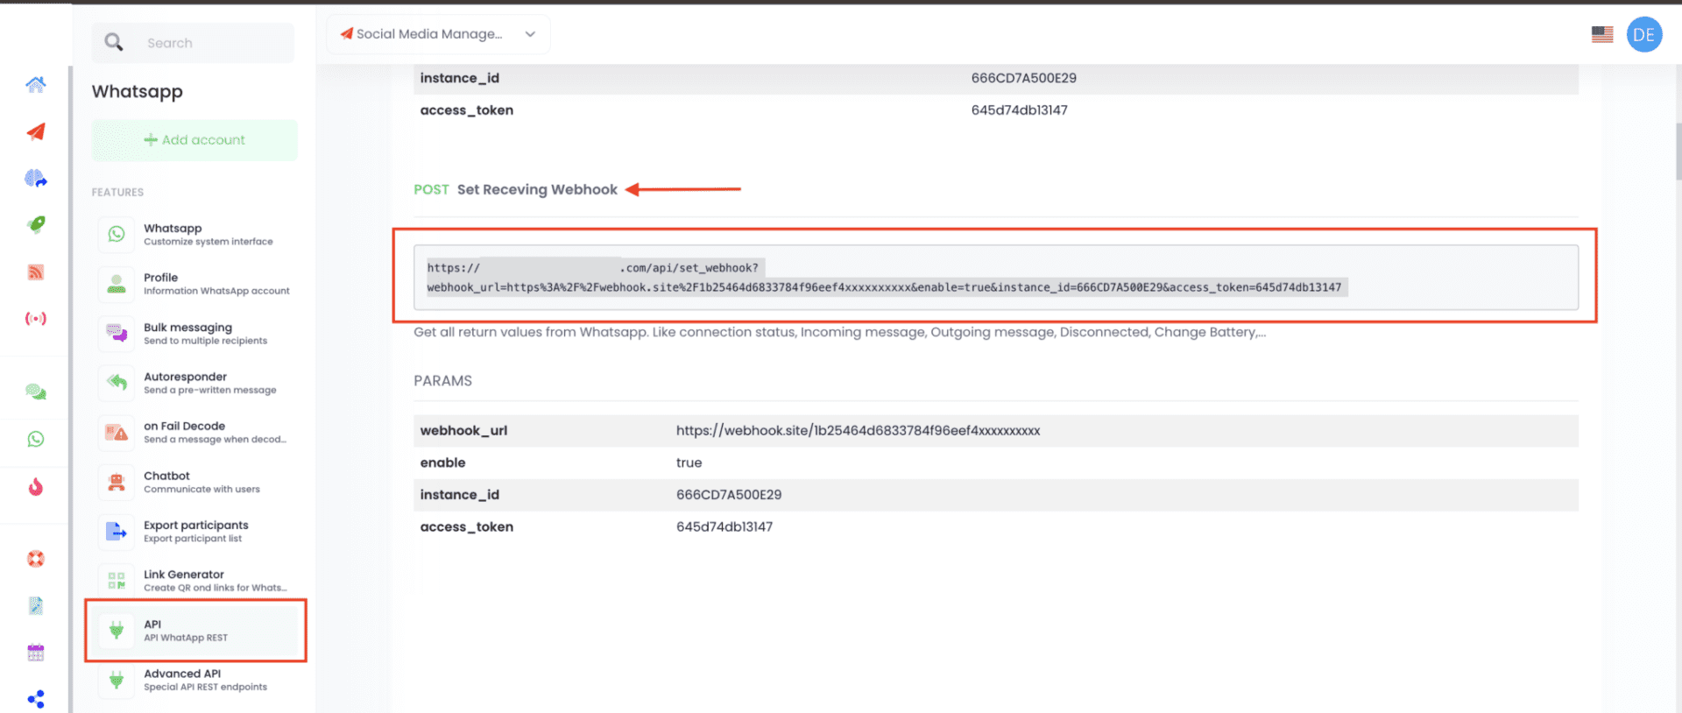This screenshot has height=713, width=1682.
Task: Click the WhatsApp icon in the left rail
Action: pos(36,439)
